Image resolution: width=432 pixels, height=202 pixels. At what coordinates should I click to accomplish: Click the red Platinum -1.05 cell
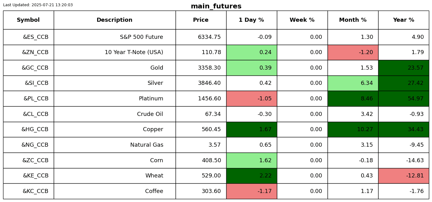coord(251,99)
